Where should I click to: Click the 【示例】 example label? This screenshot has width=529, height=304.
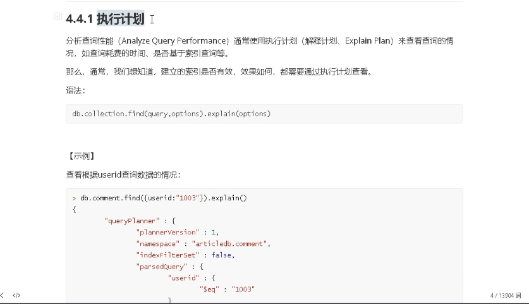tap(82, 156)
